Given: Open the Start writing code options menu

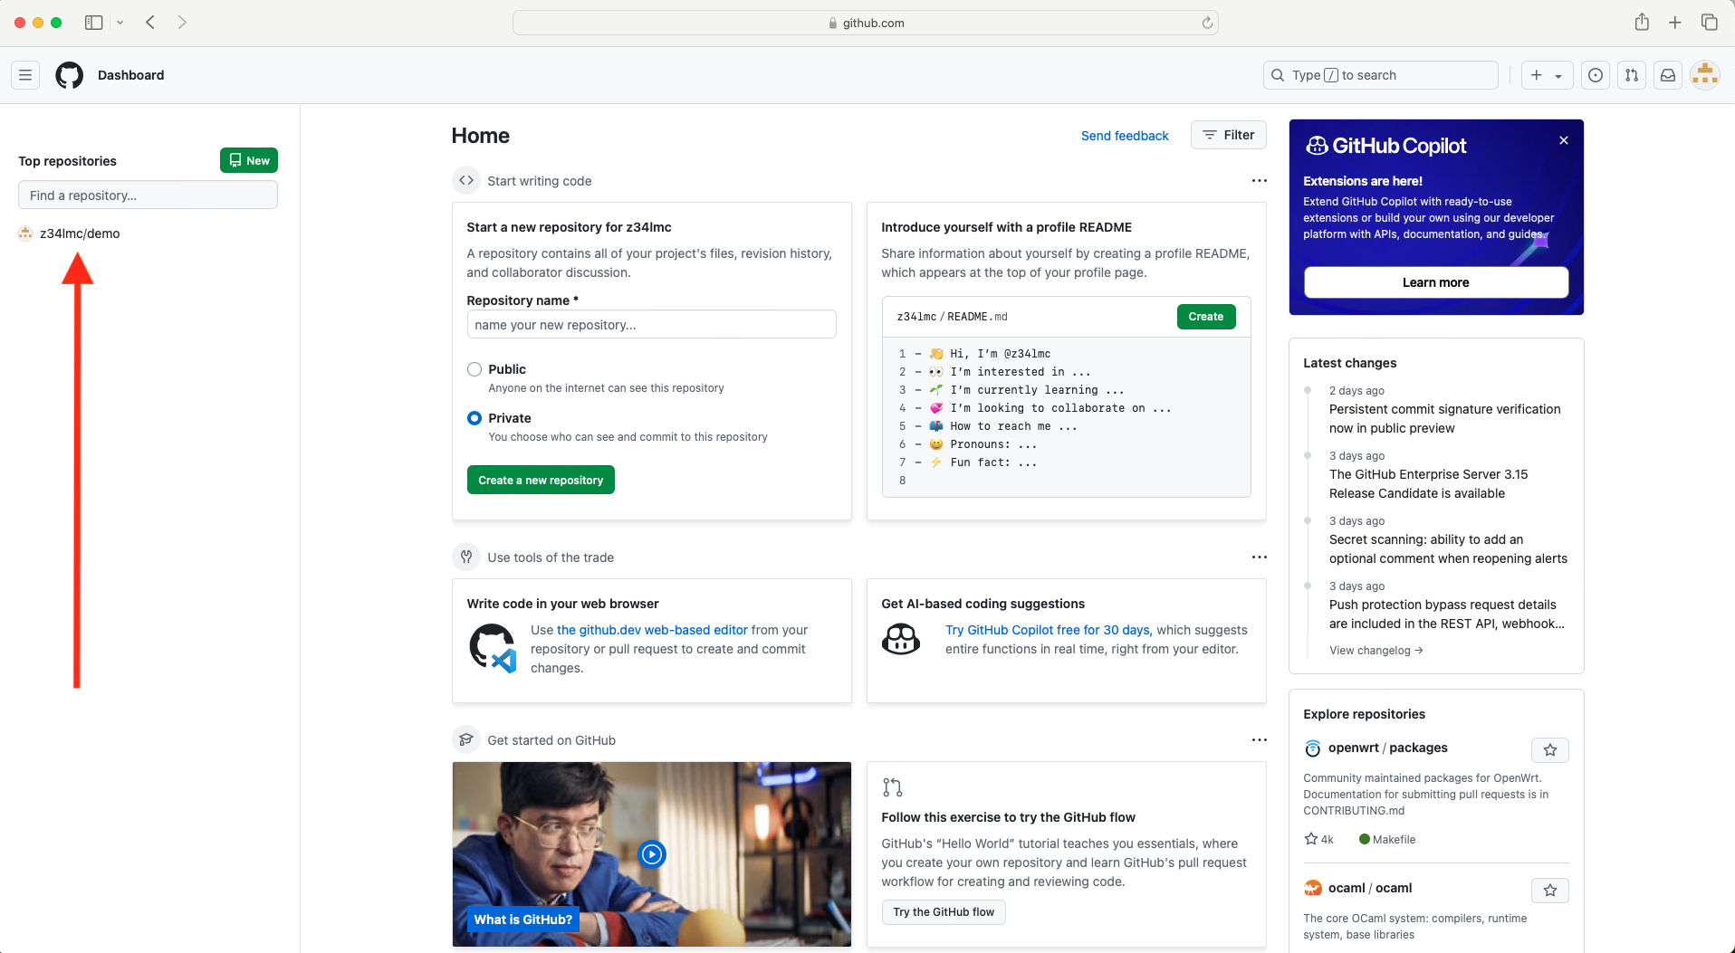Looking at the screenshot, I should coord(1259,181).
